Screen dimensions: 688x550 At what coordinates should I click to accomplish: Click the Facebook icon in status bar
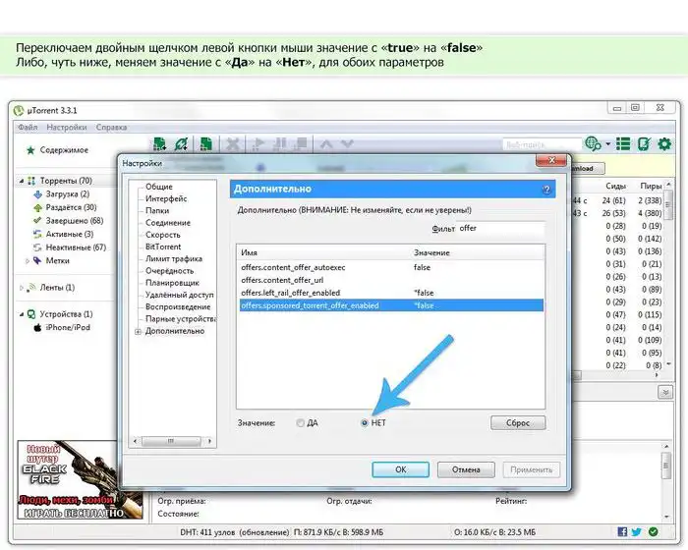pos(622,531)
